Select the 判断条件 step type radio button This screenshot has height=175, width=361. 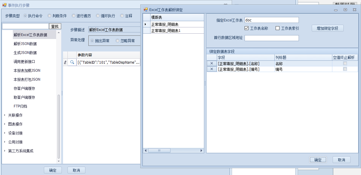pos(50,16)
